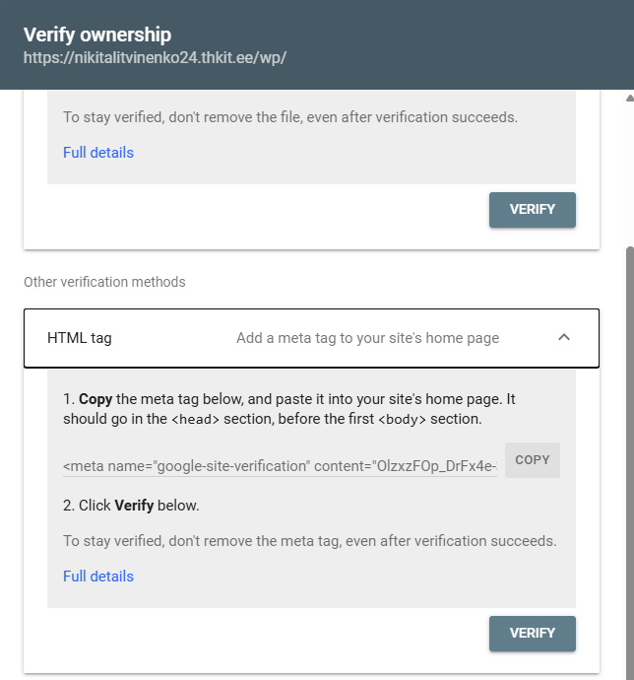634x680 pixels.
Task: Click the site URL in the header
Action: pos(155,57)
